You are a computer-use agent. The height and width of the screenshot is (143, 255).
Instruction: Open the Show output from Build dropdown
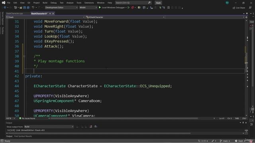[49, 127]
